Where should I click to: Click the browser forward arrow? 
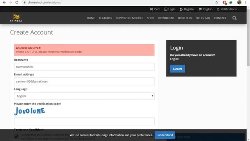click(x=11, y=2)
